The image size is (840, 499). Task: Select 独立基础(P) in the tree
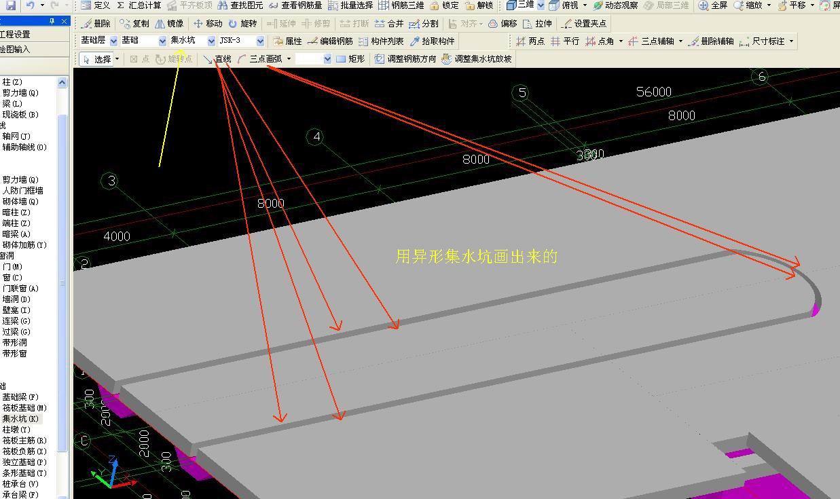pyautogui.click(x=24, y=462)
